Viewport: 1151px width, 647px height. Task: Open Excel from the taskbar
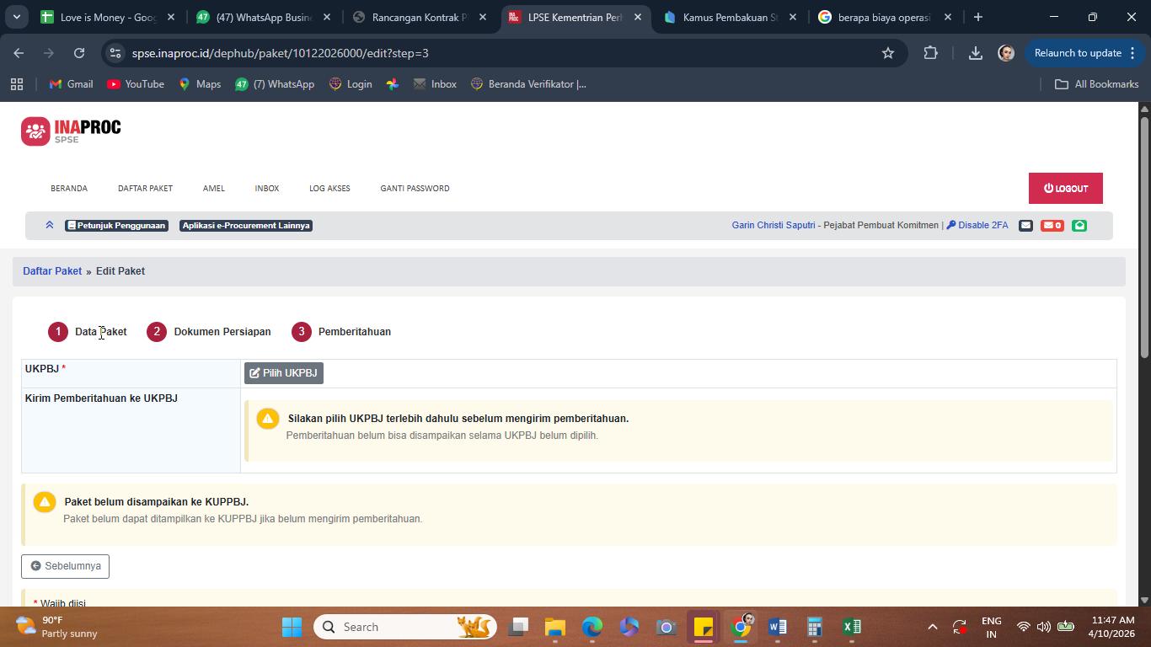click(x=852, y=627)
